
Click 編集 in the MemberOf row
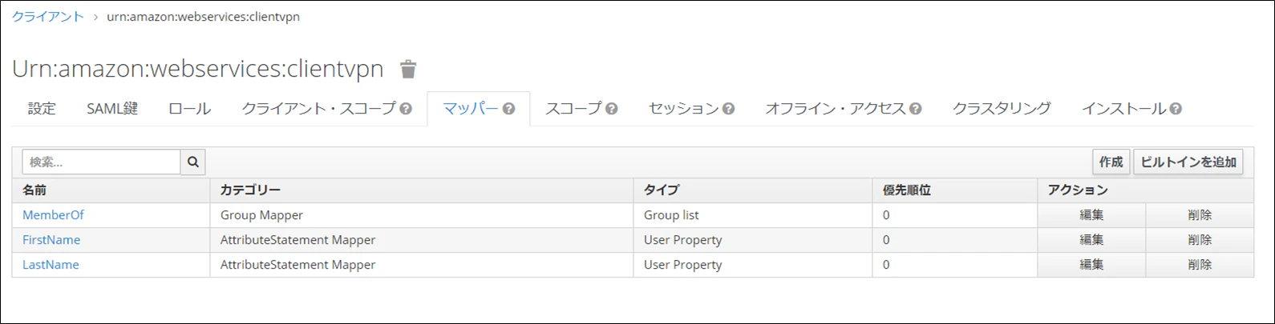pos(1091,215)
